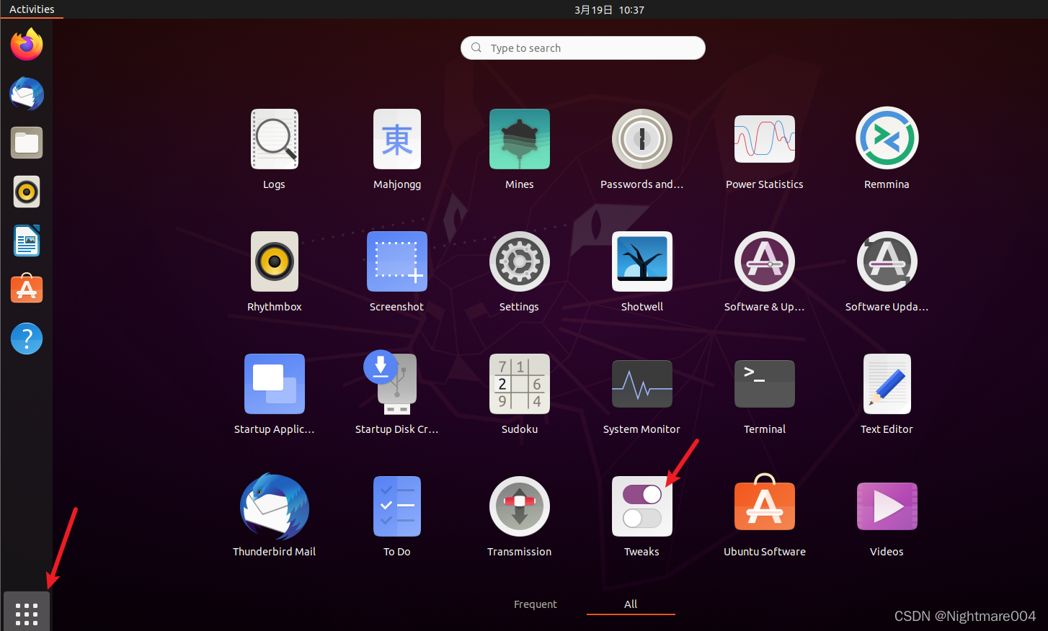Open the Terminal app
Viewport: 1048px width, 631px height.
(x=765, y=384)
